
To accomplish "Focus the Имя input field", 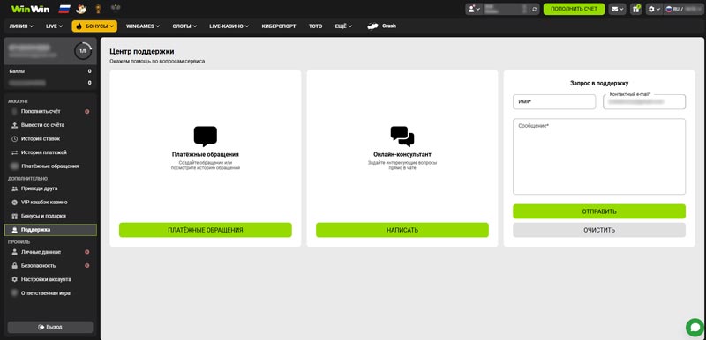I will pos(554,102).
